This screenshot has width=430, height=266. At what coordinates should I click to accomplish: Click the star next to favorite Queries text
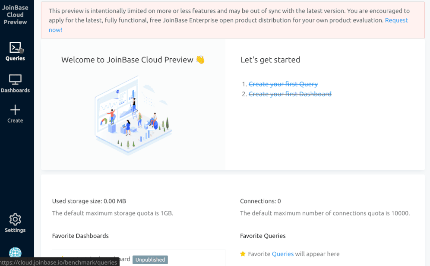coord(243,254)
